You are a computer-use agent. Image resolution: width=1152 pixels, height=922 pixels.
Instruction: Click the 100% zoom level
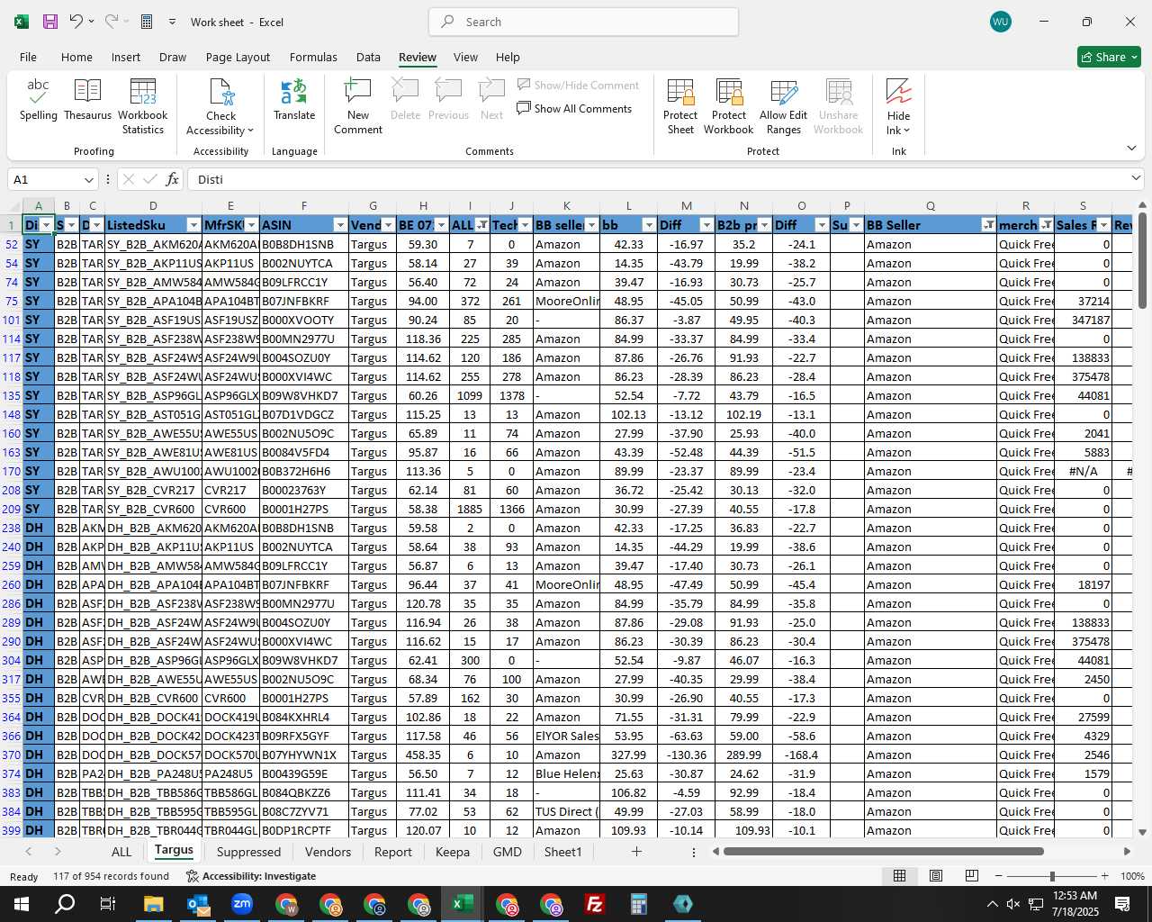[1132, 876]
